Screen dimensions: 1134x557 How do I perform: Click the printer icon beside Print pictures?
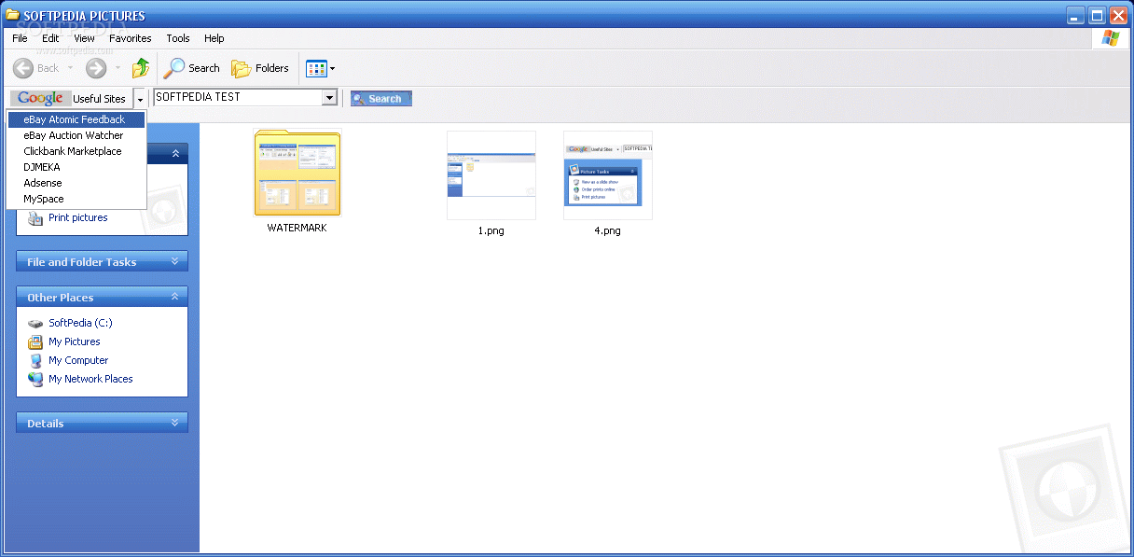pos(35,217)
